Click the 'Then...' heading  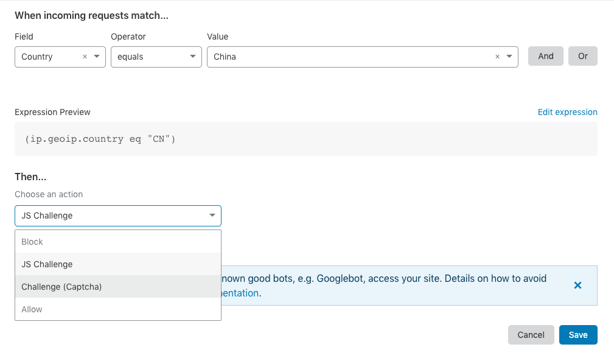(x=30, y=177)
